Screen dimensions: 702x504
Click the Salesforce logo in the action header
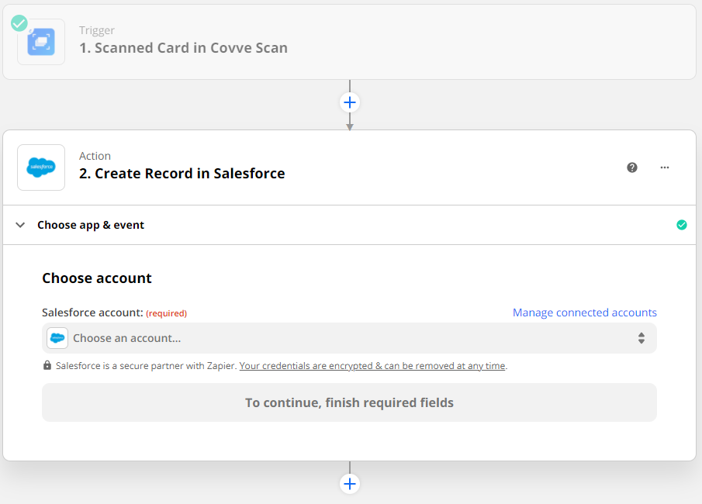click(x=41, y=167)
